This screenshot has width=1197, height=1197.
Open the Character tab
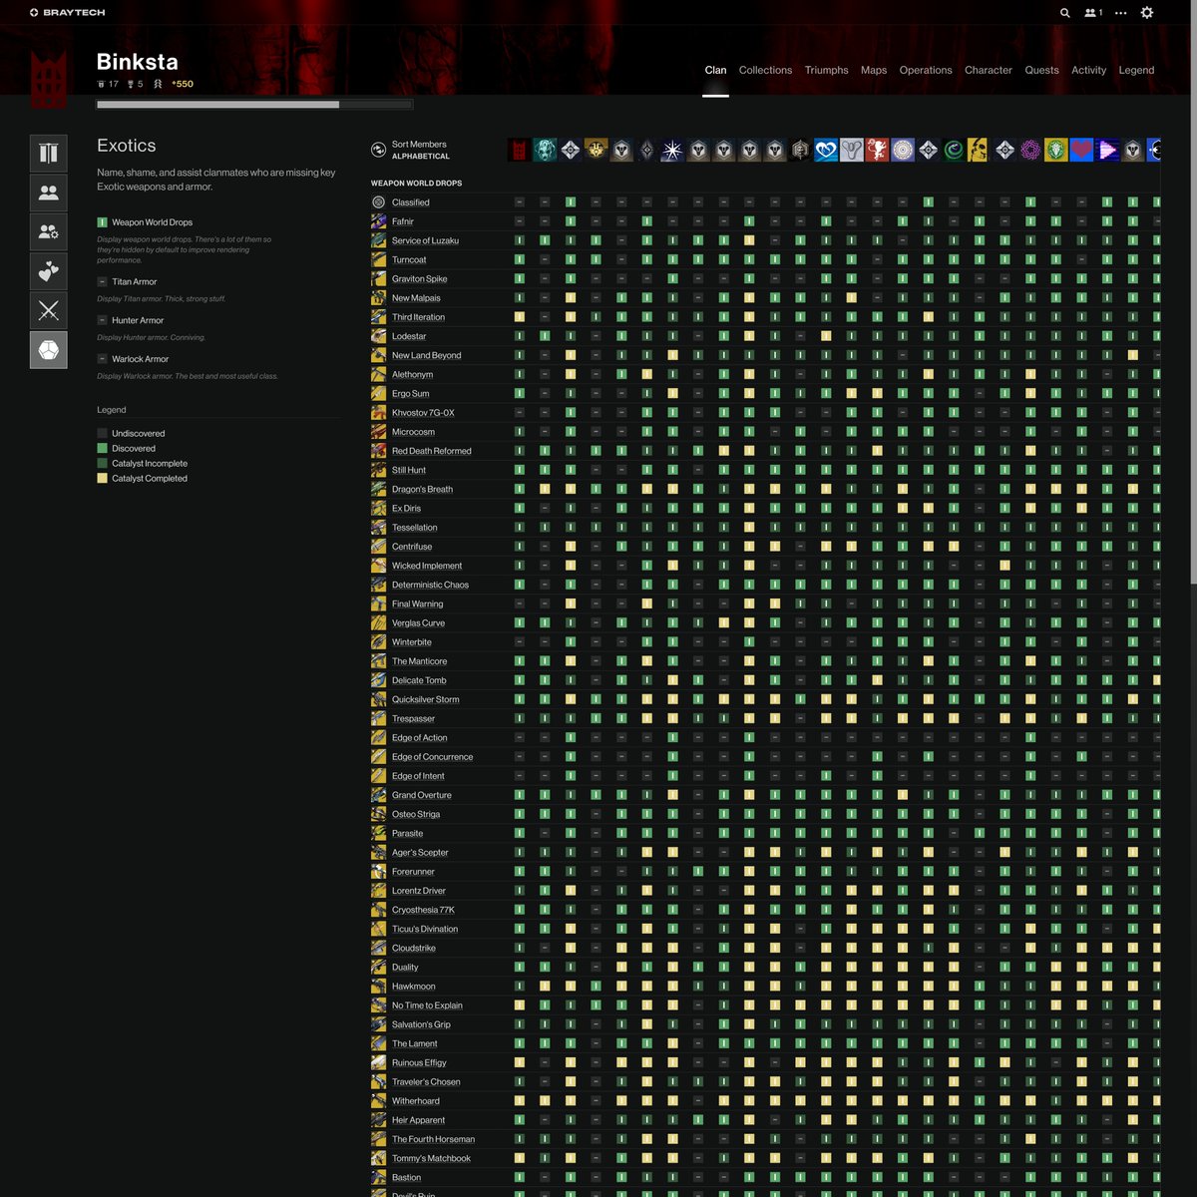[x=988, y=70]
